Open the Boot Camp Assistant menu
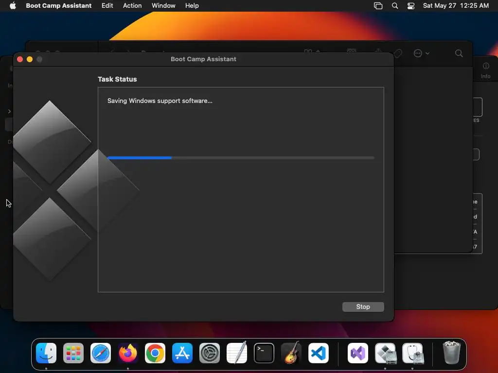498x373 pixels. point(59,5)
